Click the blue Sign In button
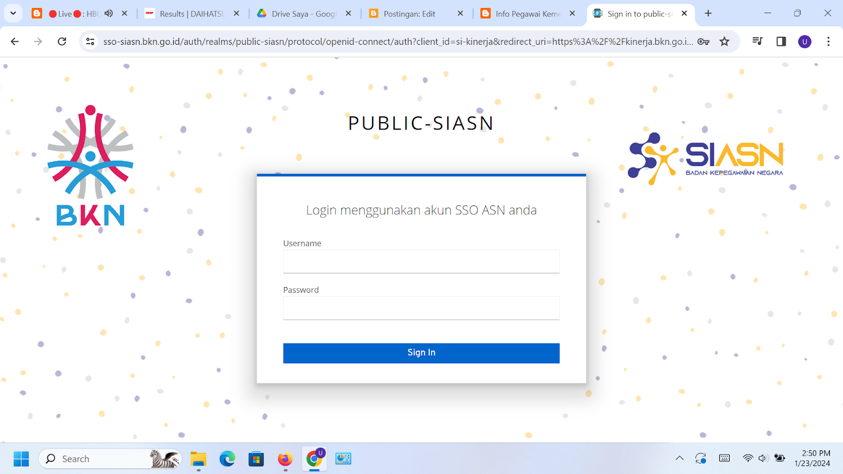This screenshot has width=843, height=474. [421, 353]
